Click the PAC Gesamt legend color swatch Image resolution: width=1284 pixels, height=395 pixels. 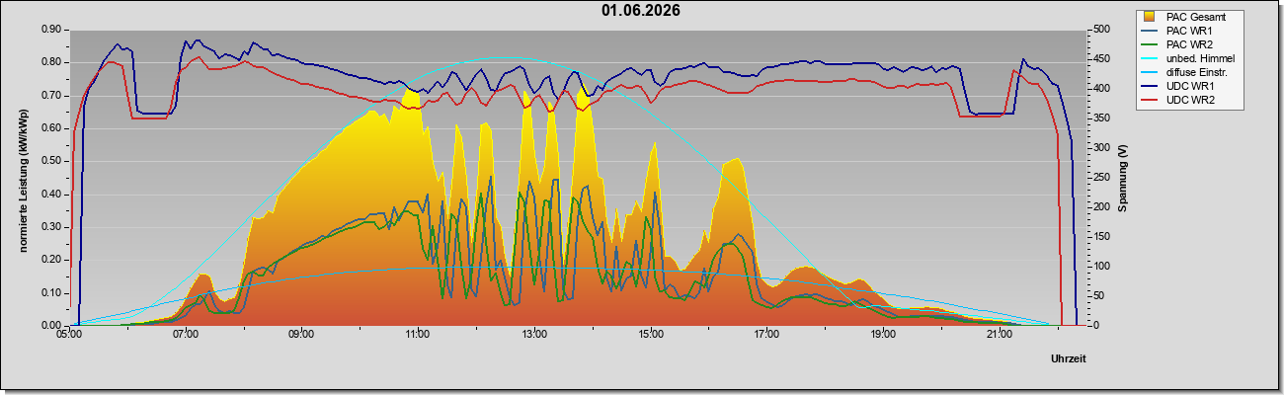click(1150, 17)
